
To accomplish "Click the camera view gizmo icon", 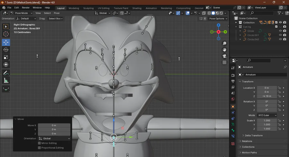I will pos(224,56).
